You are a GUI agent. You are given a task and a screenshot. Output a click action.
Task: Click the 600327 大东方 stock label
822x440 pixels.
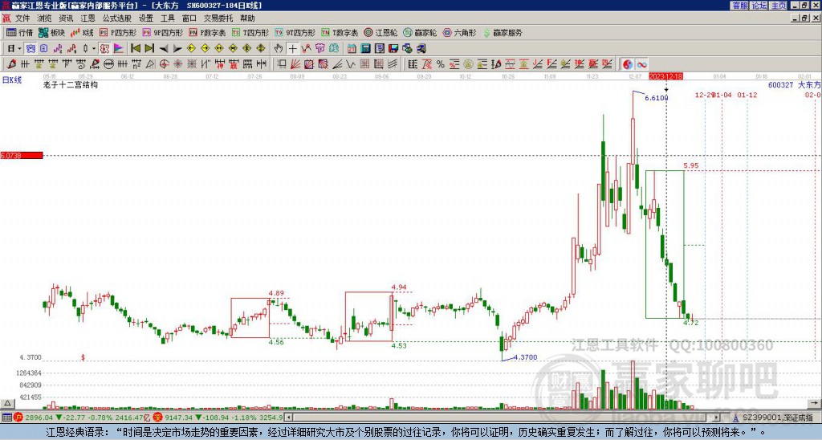(794, 84)
